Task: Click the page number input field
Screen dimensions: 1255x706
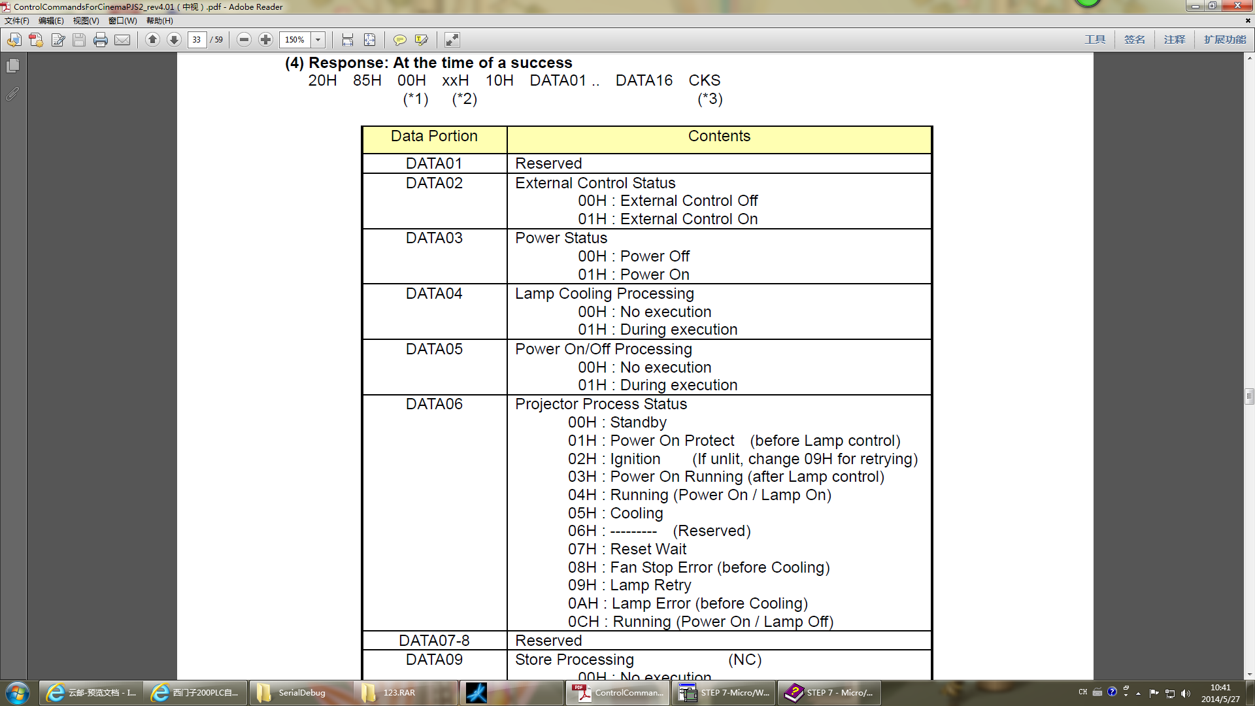Action: point(197,40)
